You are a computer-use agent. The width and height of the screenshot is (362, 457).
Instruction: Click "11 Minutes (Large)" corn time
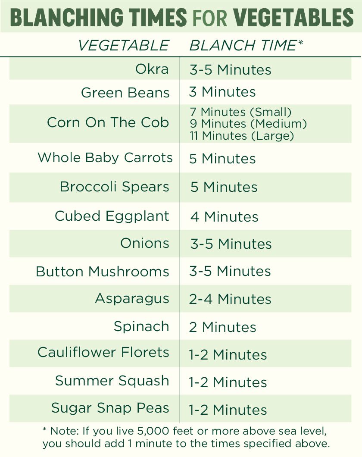coord(242,136)
